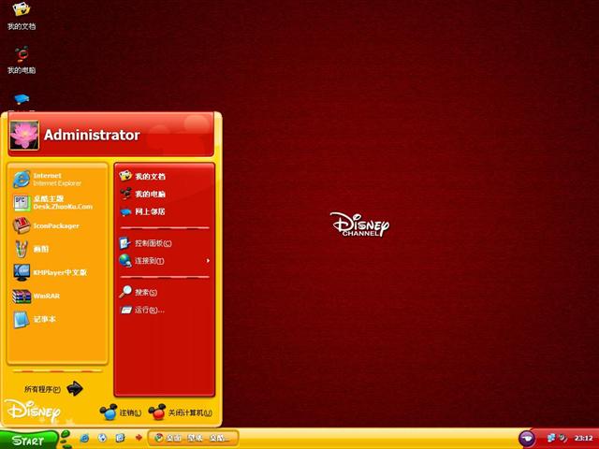Open KMPlayer中文版 from the Start menu
599x449 pixels.
(x=57, y=272)
